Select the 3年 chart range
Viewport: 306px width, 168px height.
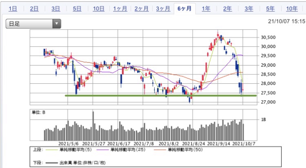click(x=249, y=9)
